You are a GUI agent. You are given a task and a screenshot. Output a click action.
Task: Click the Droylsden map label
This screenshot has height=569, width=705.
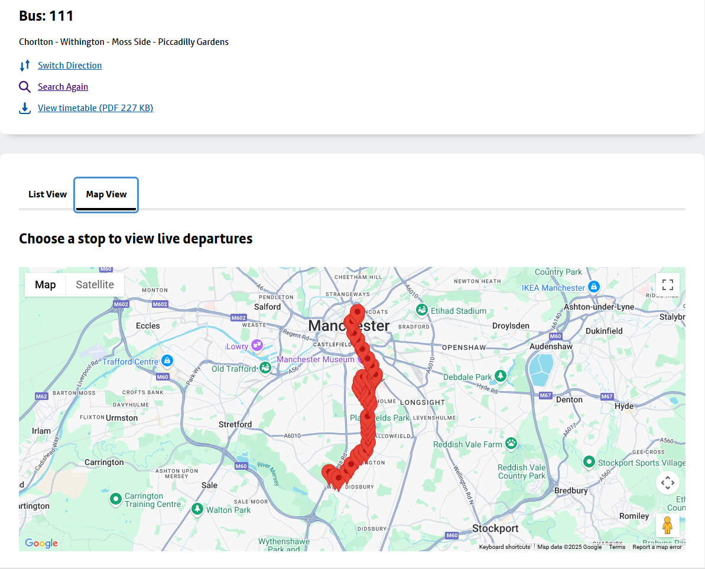click(511, 326)
